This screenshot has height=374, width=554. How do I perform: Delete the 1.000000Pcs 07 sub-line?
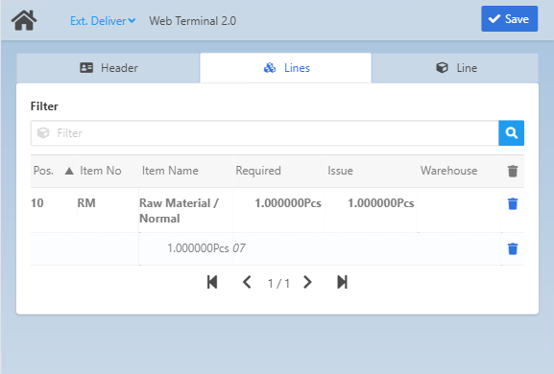[513, 248]
